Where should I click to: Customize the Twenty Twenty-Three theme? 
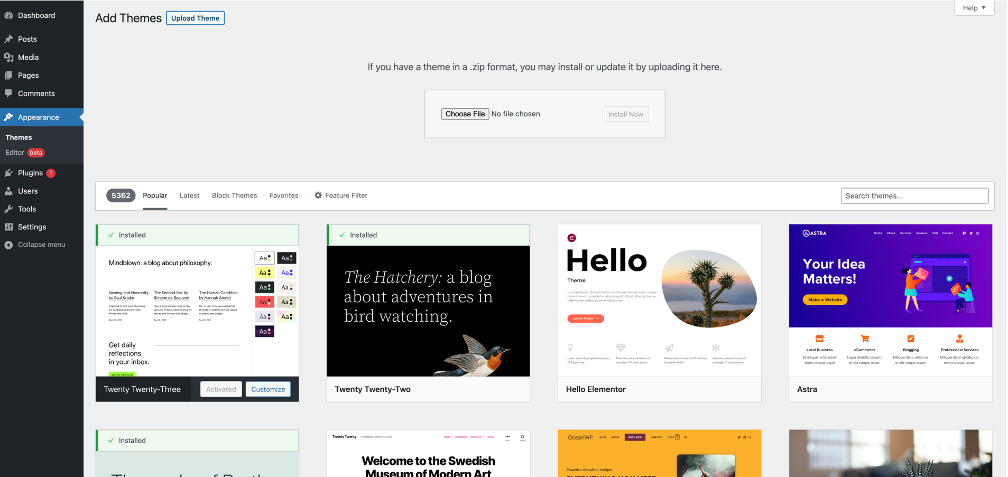tap(268, 389)
